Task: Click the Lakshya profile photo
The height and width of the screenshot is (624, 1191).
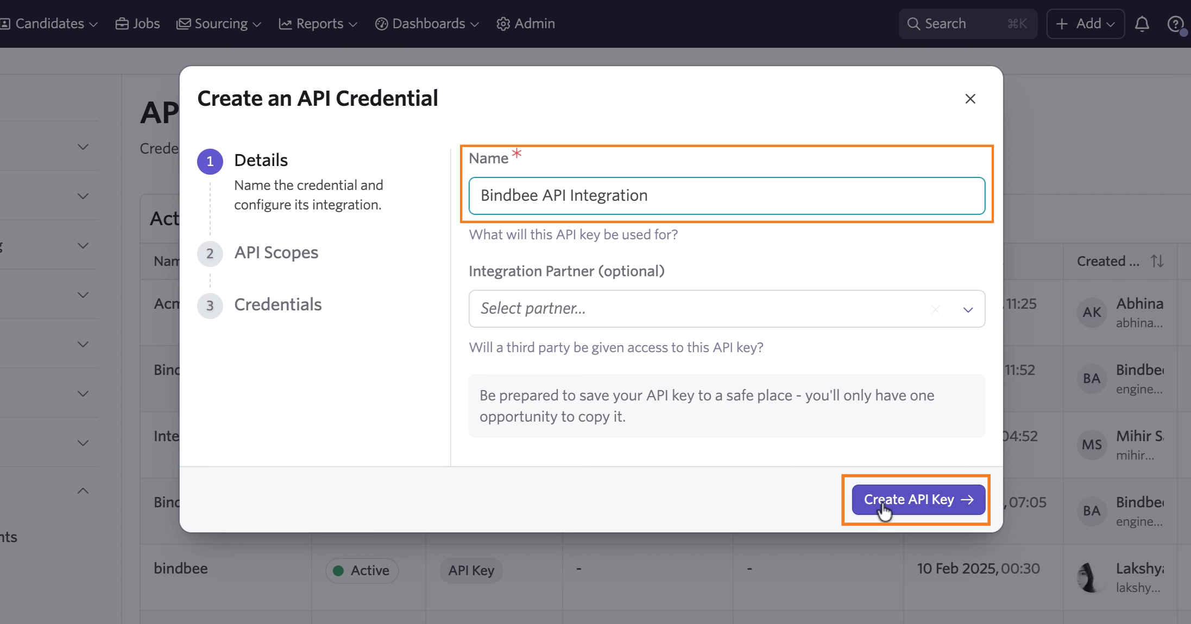Action: [x=1092, y=577]
